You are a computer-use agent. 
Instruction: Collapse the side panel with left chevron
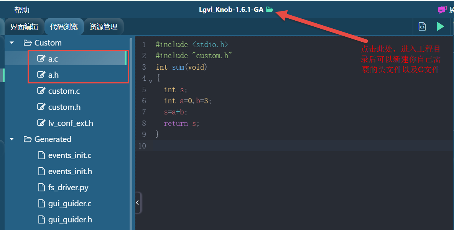[138, 203]
